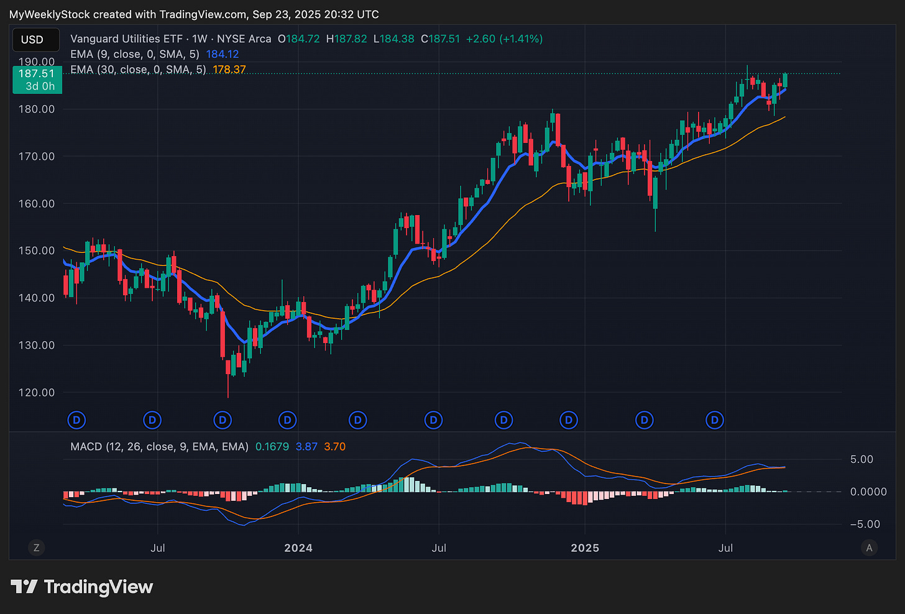Image resolution: width=905 pixels, height=614 pixels.
Task: Click the 2024 time axis label
Action: [x=298, y=548]
